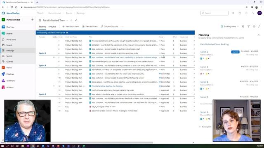Open Windows taskbar search

[x=7, y=146]
